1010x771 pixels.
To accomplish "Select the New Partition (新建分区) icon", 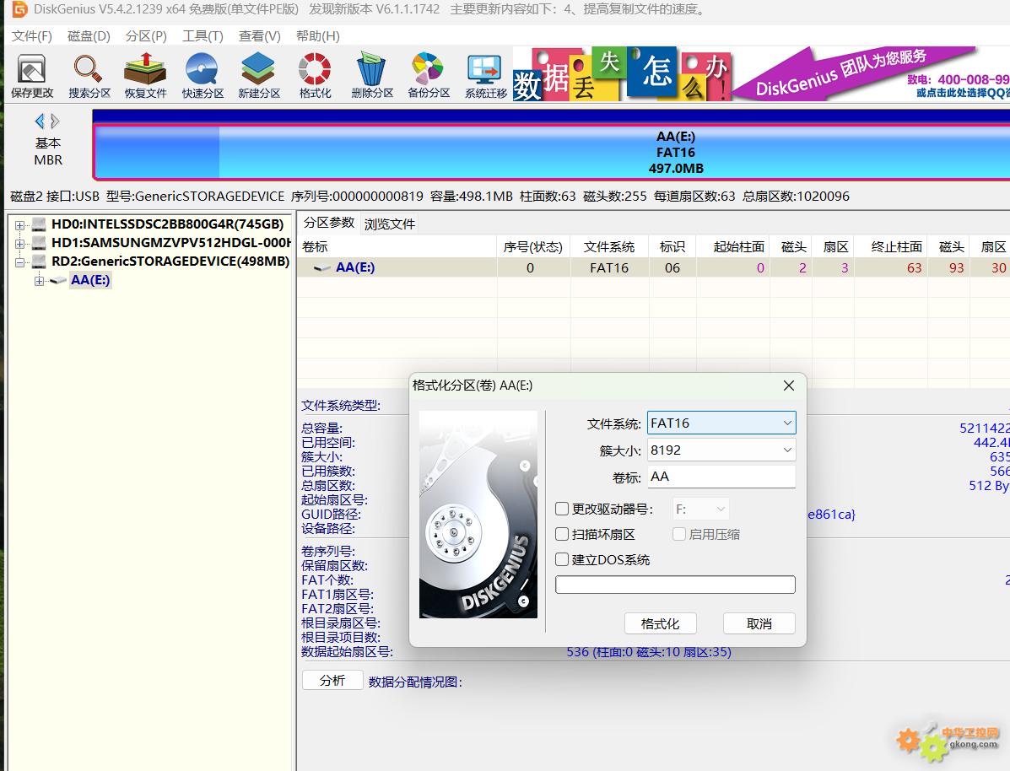I will (258, 76).
